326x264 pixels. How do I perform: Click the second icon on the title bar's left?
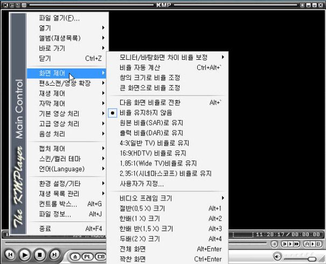pyautogui.click(x=12, y=5)
